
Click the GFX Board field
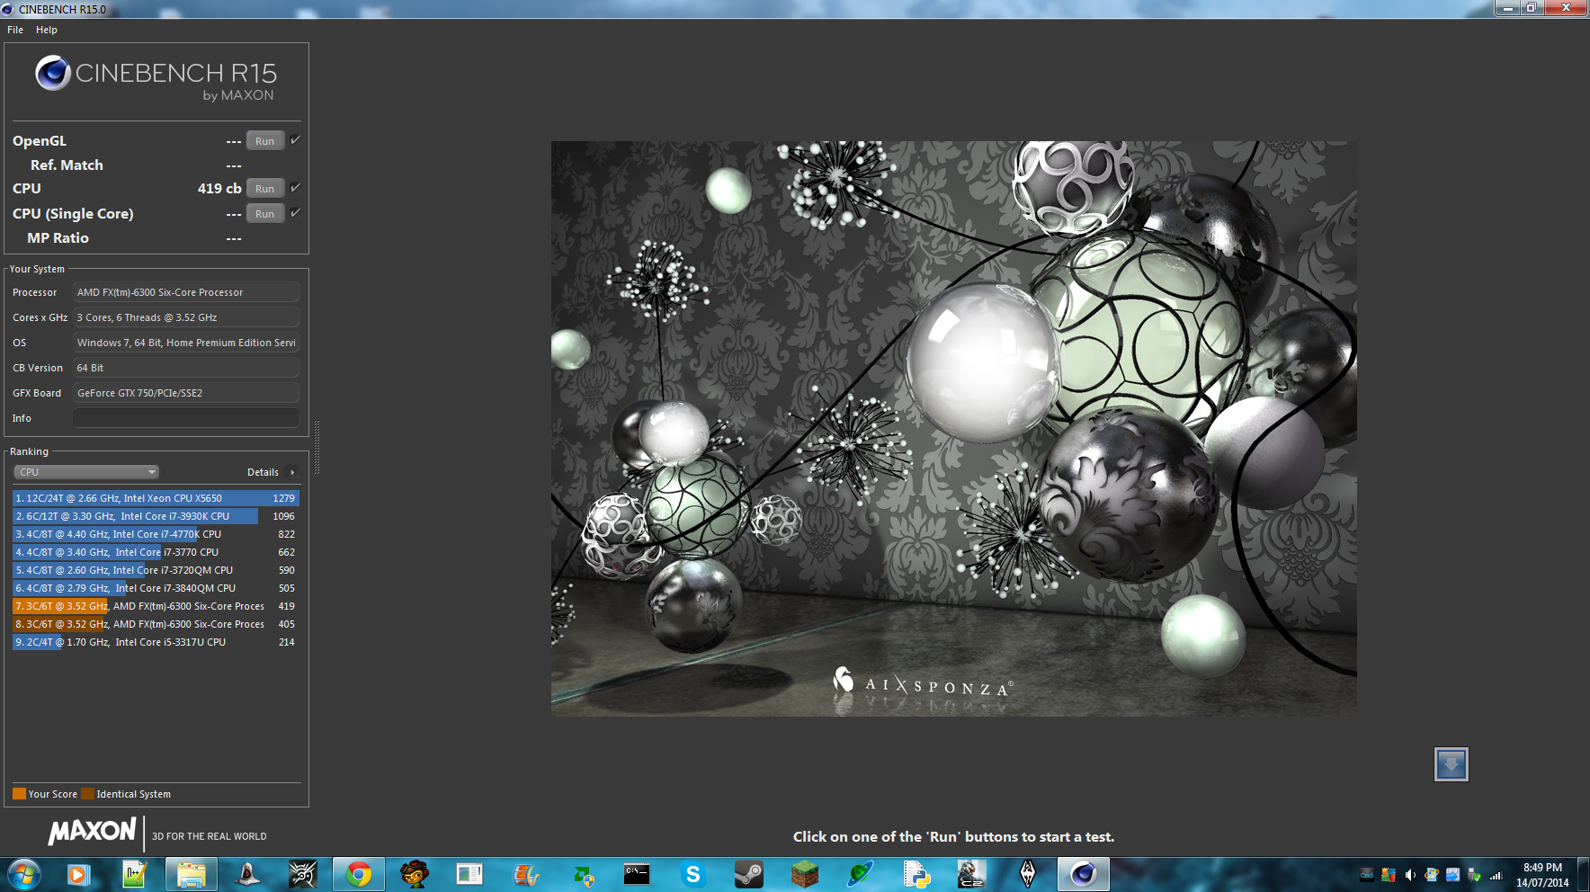(x=186, y=393)
